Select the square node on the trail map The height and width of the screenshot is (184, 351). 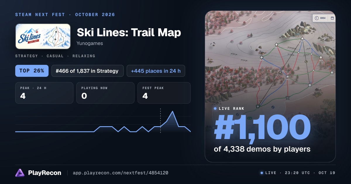click(310, 85)
